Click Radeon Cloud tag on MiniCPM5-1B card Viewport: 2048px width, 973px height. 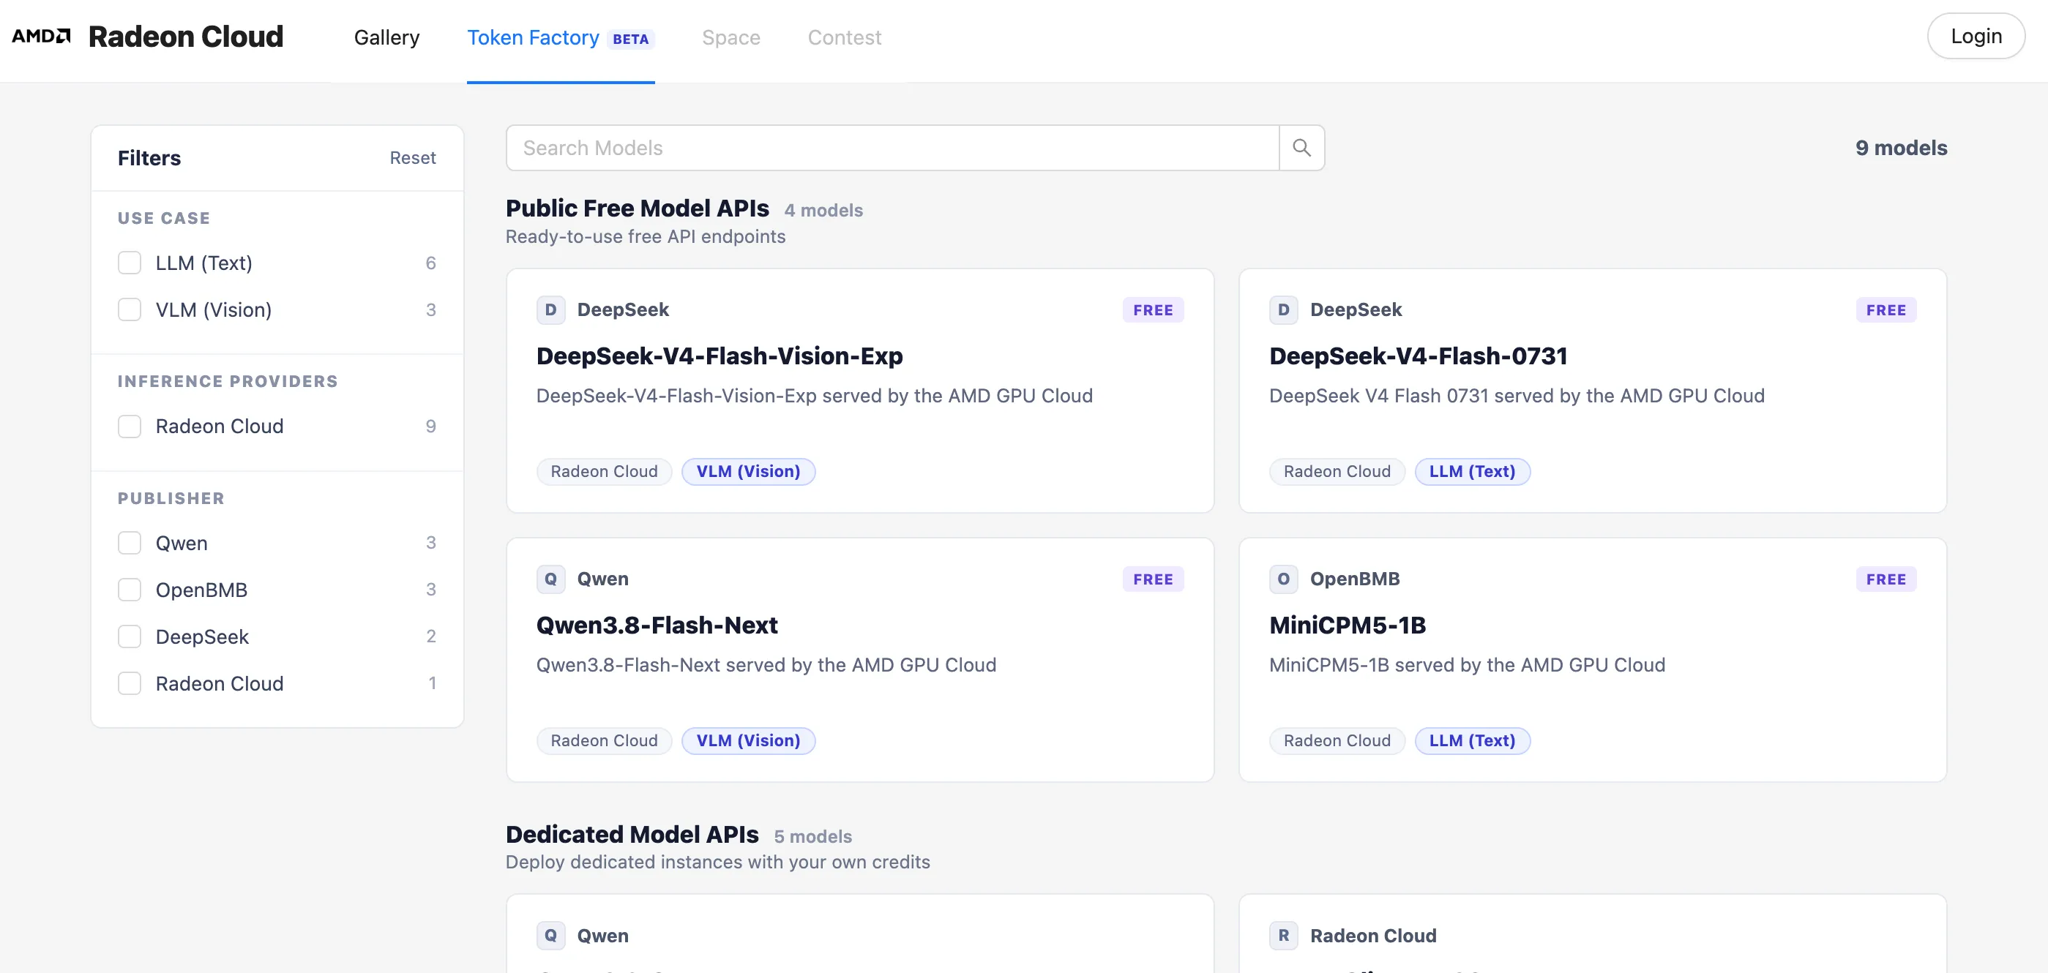(x=1337, y=741)
